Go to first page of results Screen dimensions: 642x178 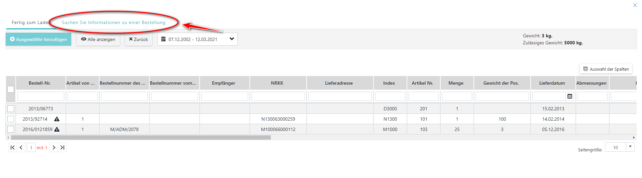click(x=12, y=147)
